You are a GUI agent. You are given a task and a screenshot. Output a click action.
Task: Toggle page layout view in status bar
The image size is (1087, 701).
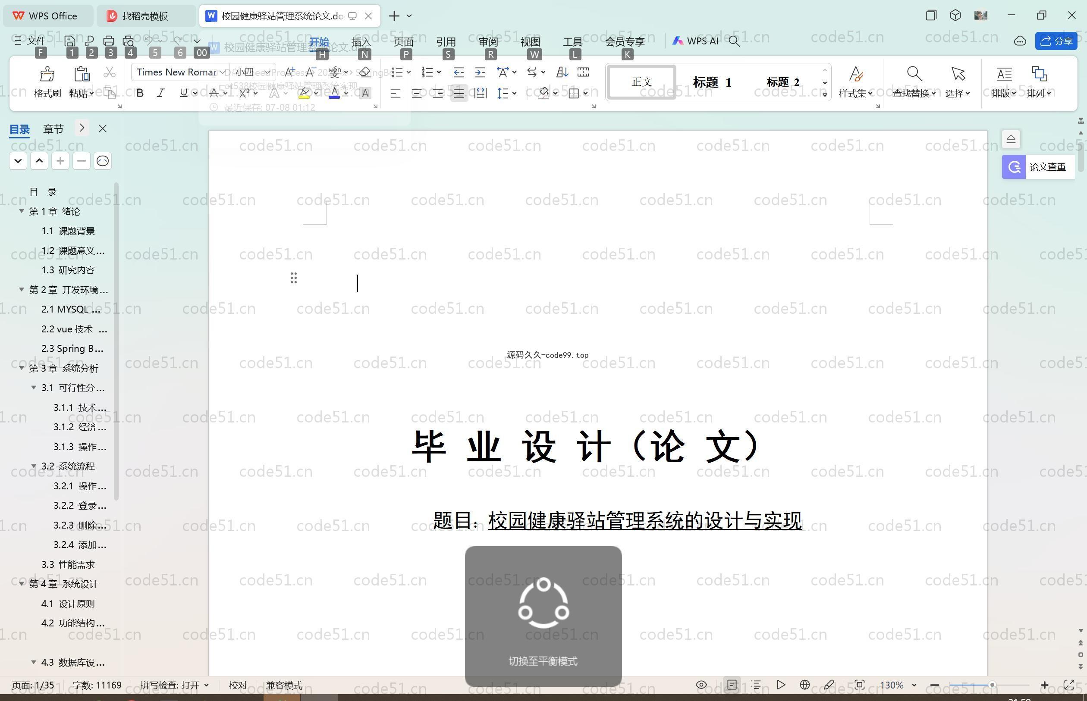pos(732,685)
